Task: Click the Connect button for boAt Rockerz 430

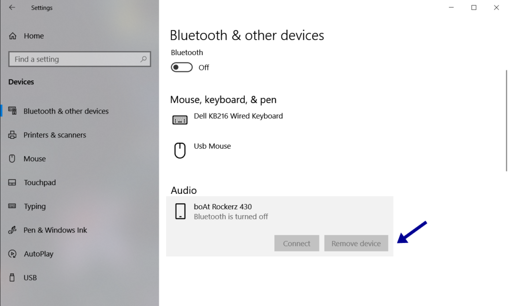Action: 296,243
